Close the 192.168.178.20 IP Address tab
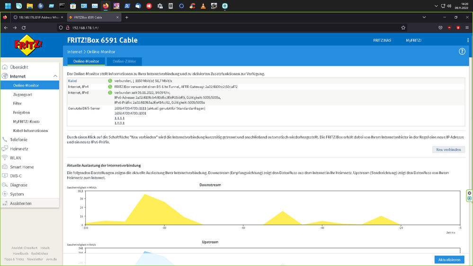The height and width of the screenshot is (266, 473). (x=62, y=18)
